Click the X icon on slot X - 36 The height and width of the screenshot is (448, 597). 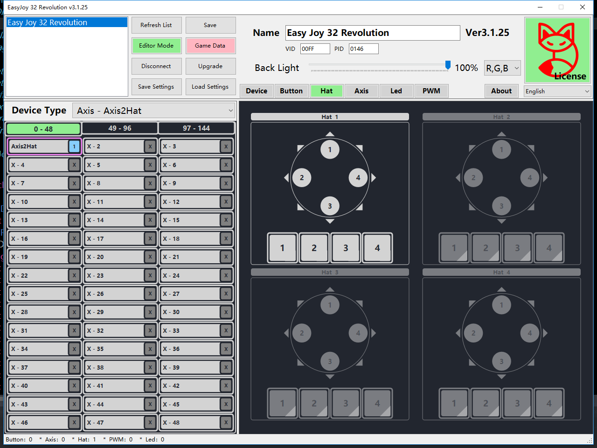point(226,349)
